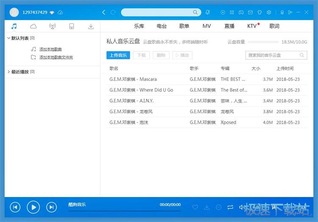Sort by 专辑 column header
This screenshot has width=318, height=222.
pos(225,69)
